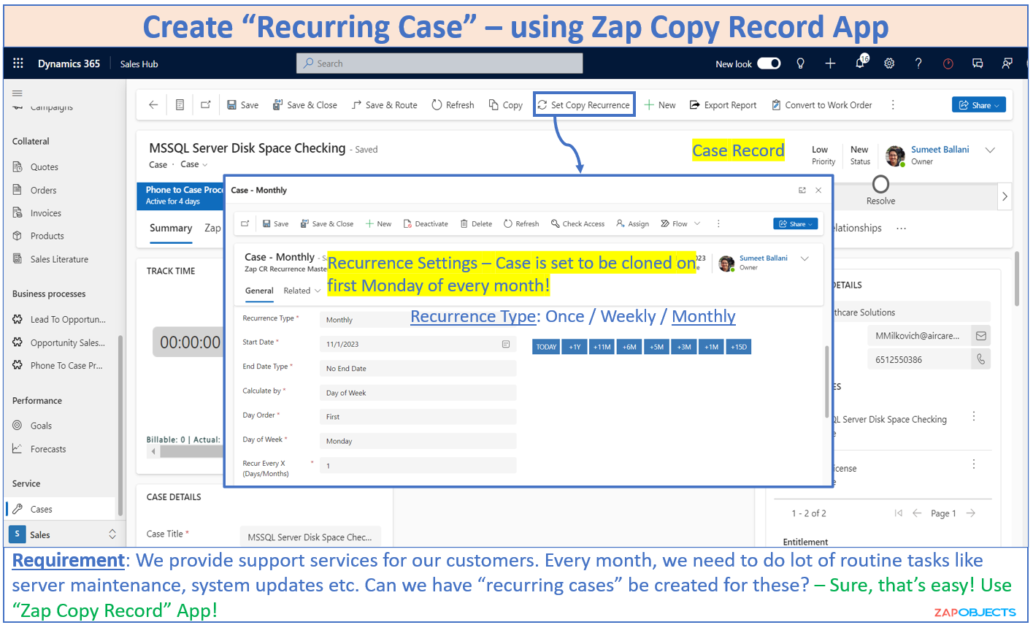1033x625 pixels.
Task: Open Invoices in left navigation
Action: point(46,213)
